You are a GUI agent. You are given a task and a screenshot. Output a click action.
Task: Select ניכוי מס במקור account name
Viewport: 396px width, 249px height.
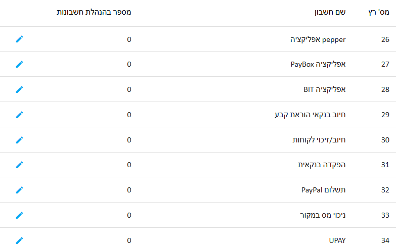(323, 215)
